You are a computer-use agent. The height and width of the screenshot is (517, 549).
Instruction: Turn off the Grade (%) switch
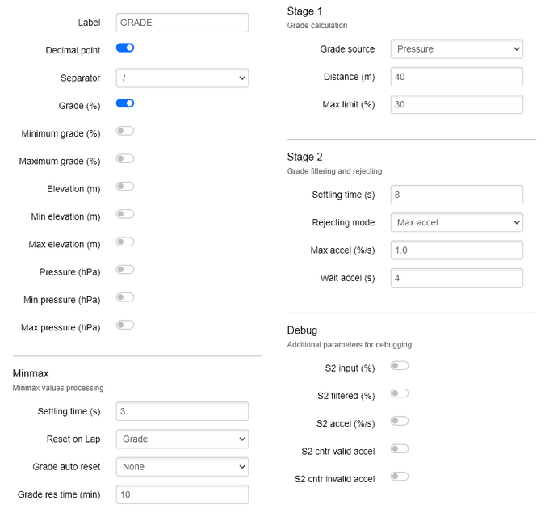(x=125, y=103)
